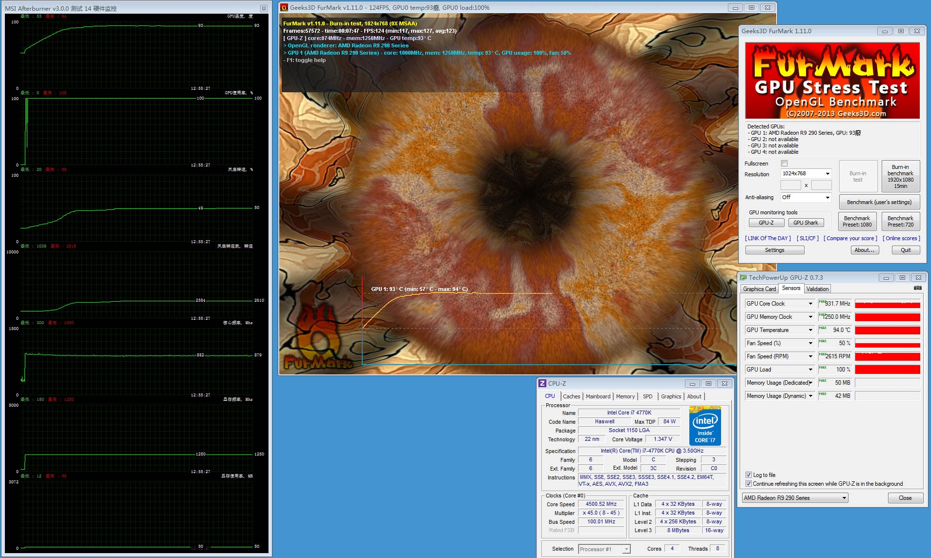Screen dimensions: 931x558
Task: Click the CPU-Z logo in title bar
Action: pos(542,384)
